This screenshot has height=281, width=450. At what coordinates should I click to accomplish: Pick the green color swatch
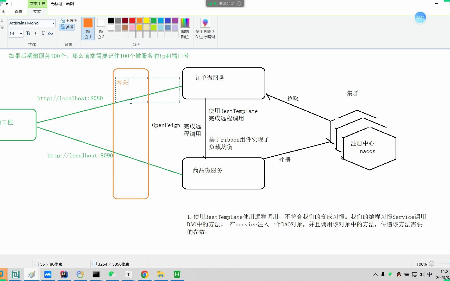click(x=154, y=20)
